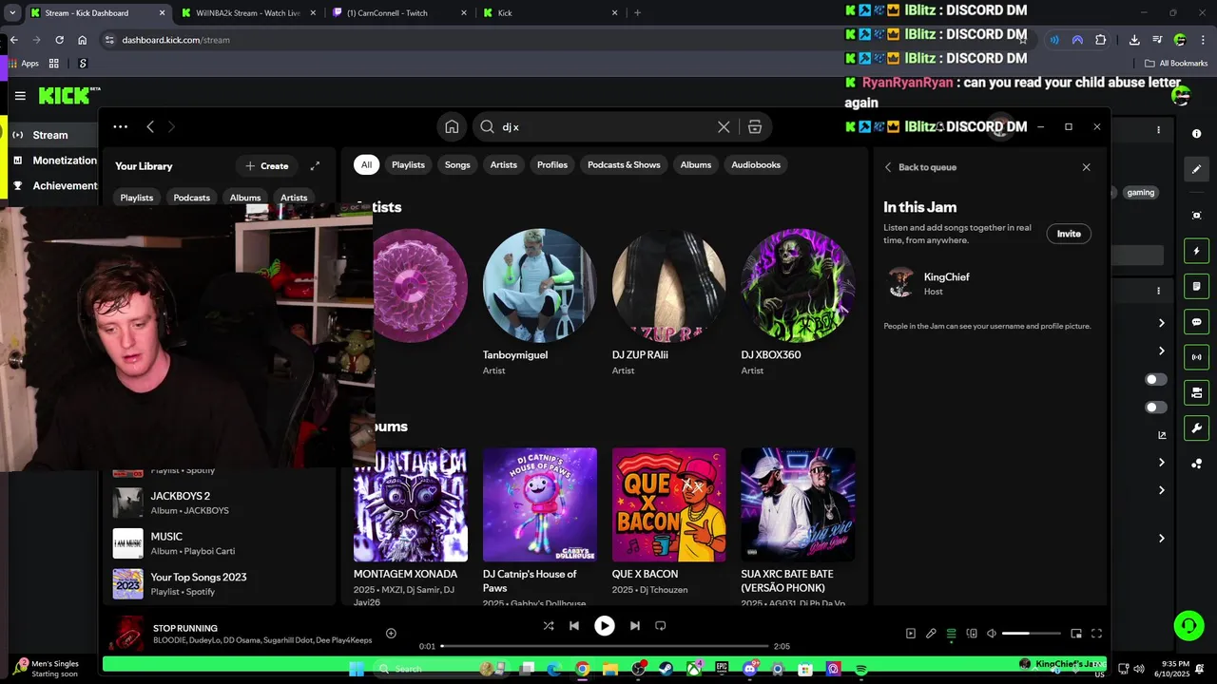The width and height of the screenshot is (1217, 684).
Task: Add STOP RUNNING to Liked Songs
Action: tap(391, 634)
